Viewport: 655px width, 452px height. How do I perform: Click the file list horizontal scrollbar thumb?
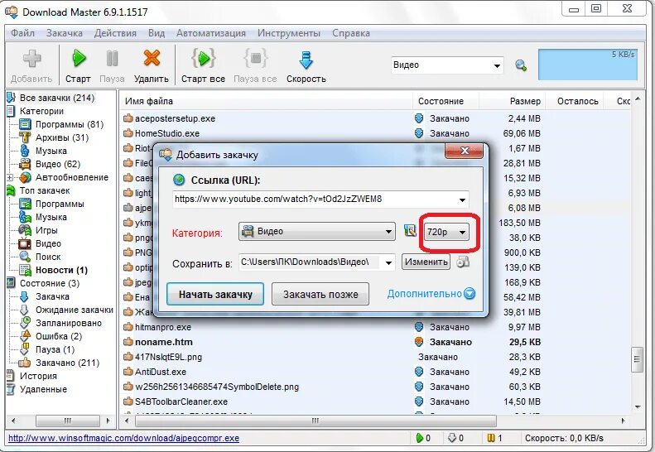pos(315,421)
